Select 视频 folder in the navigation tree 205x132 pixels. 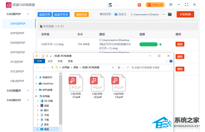coord(45,106)
